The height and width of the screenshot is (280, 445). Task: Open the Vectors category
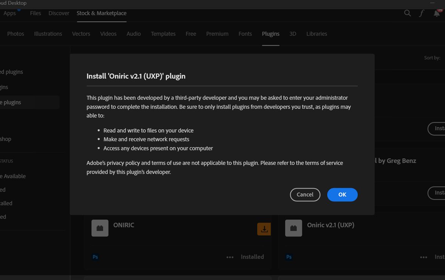(x=81, y=34)
